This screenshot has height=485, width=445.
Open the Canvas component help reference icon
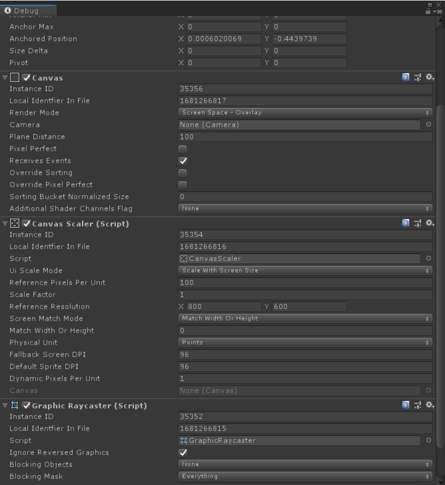(406, 78)
